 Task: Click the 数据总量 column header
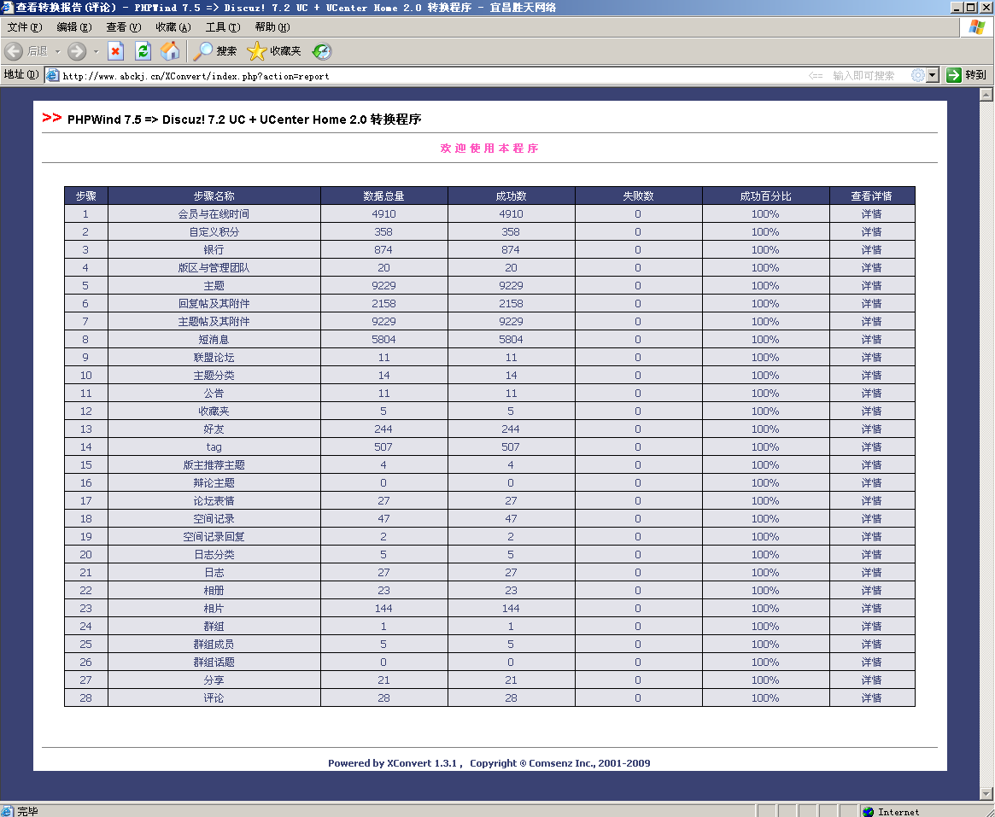tap(384, 196)
